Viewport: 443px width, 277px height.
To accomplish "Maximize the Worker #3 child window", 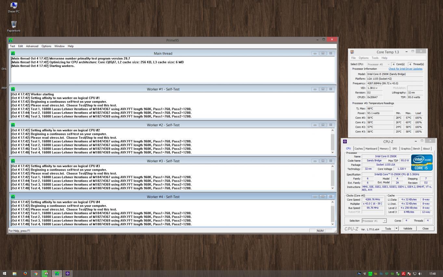I will coord(323,161).
